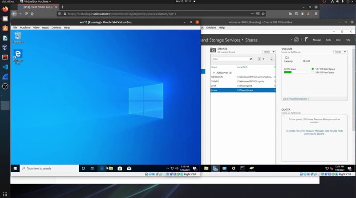Open Server Manager notifications flag
Viewport: 356px width, 198px height.
pyautogui.click(x=306, y=40)
